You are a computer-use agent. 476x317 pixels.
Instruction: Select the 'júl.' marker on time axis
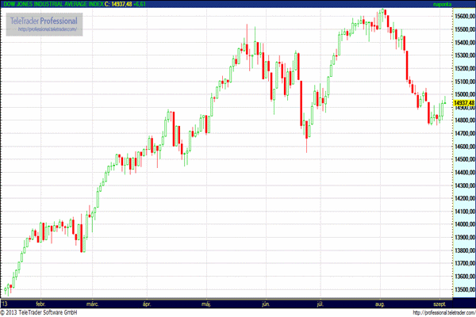point(321,304)
